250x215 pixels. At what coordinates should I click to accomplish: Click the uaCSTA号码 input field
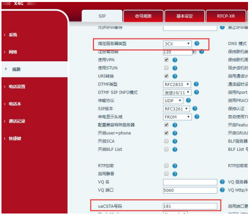pos(190,206)
